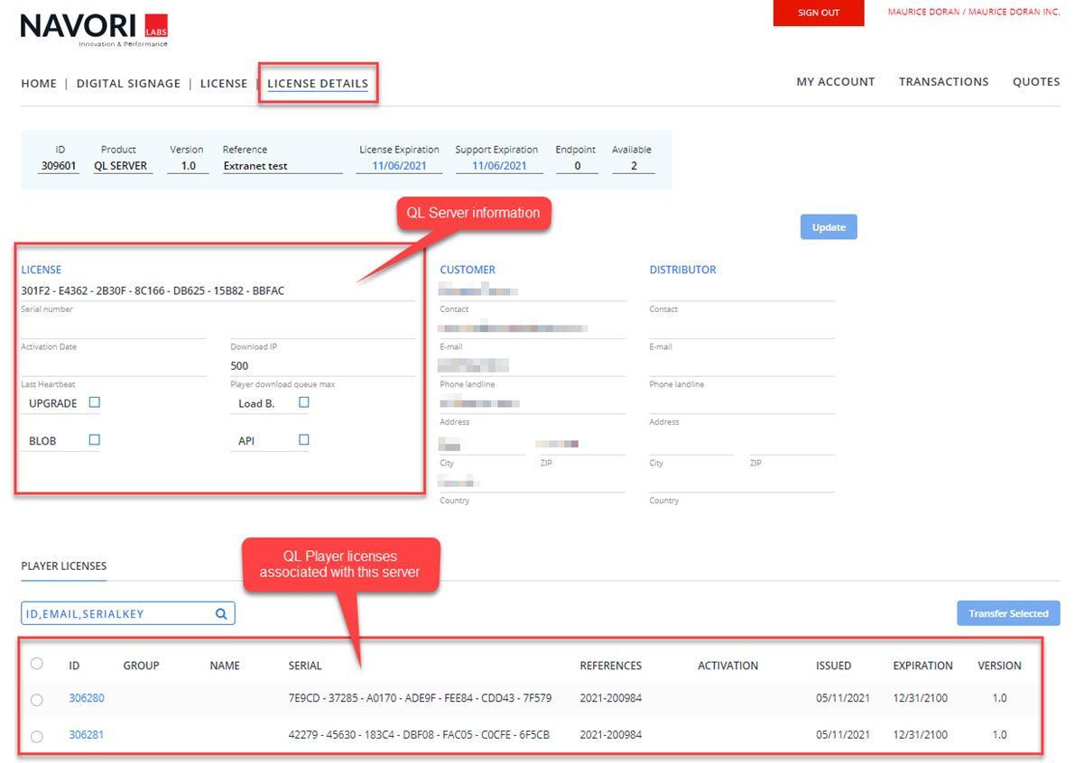Select all player licenses header radio
Viewport: 1084px width, 763px height.
[x=37, y=664]
